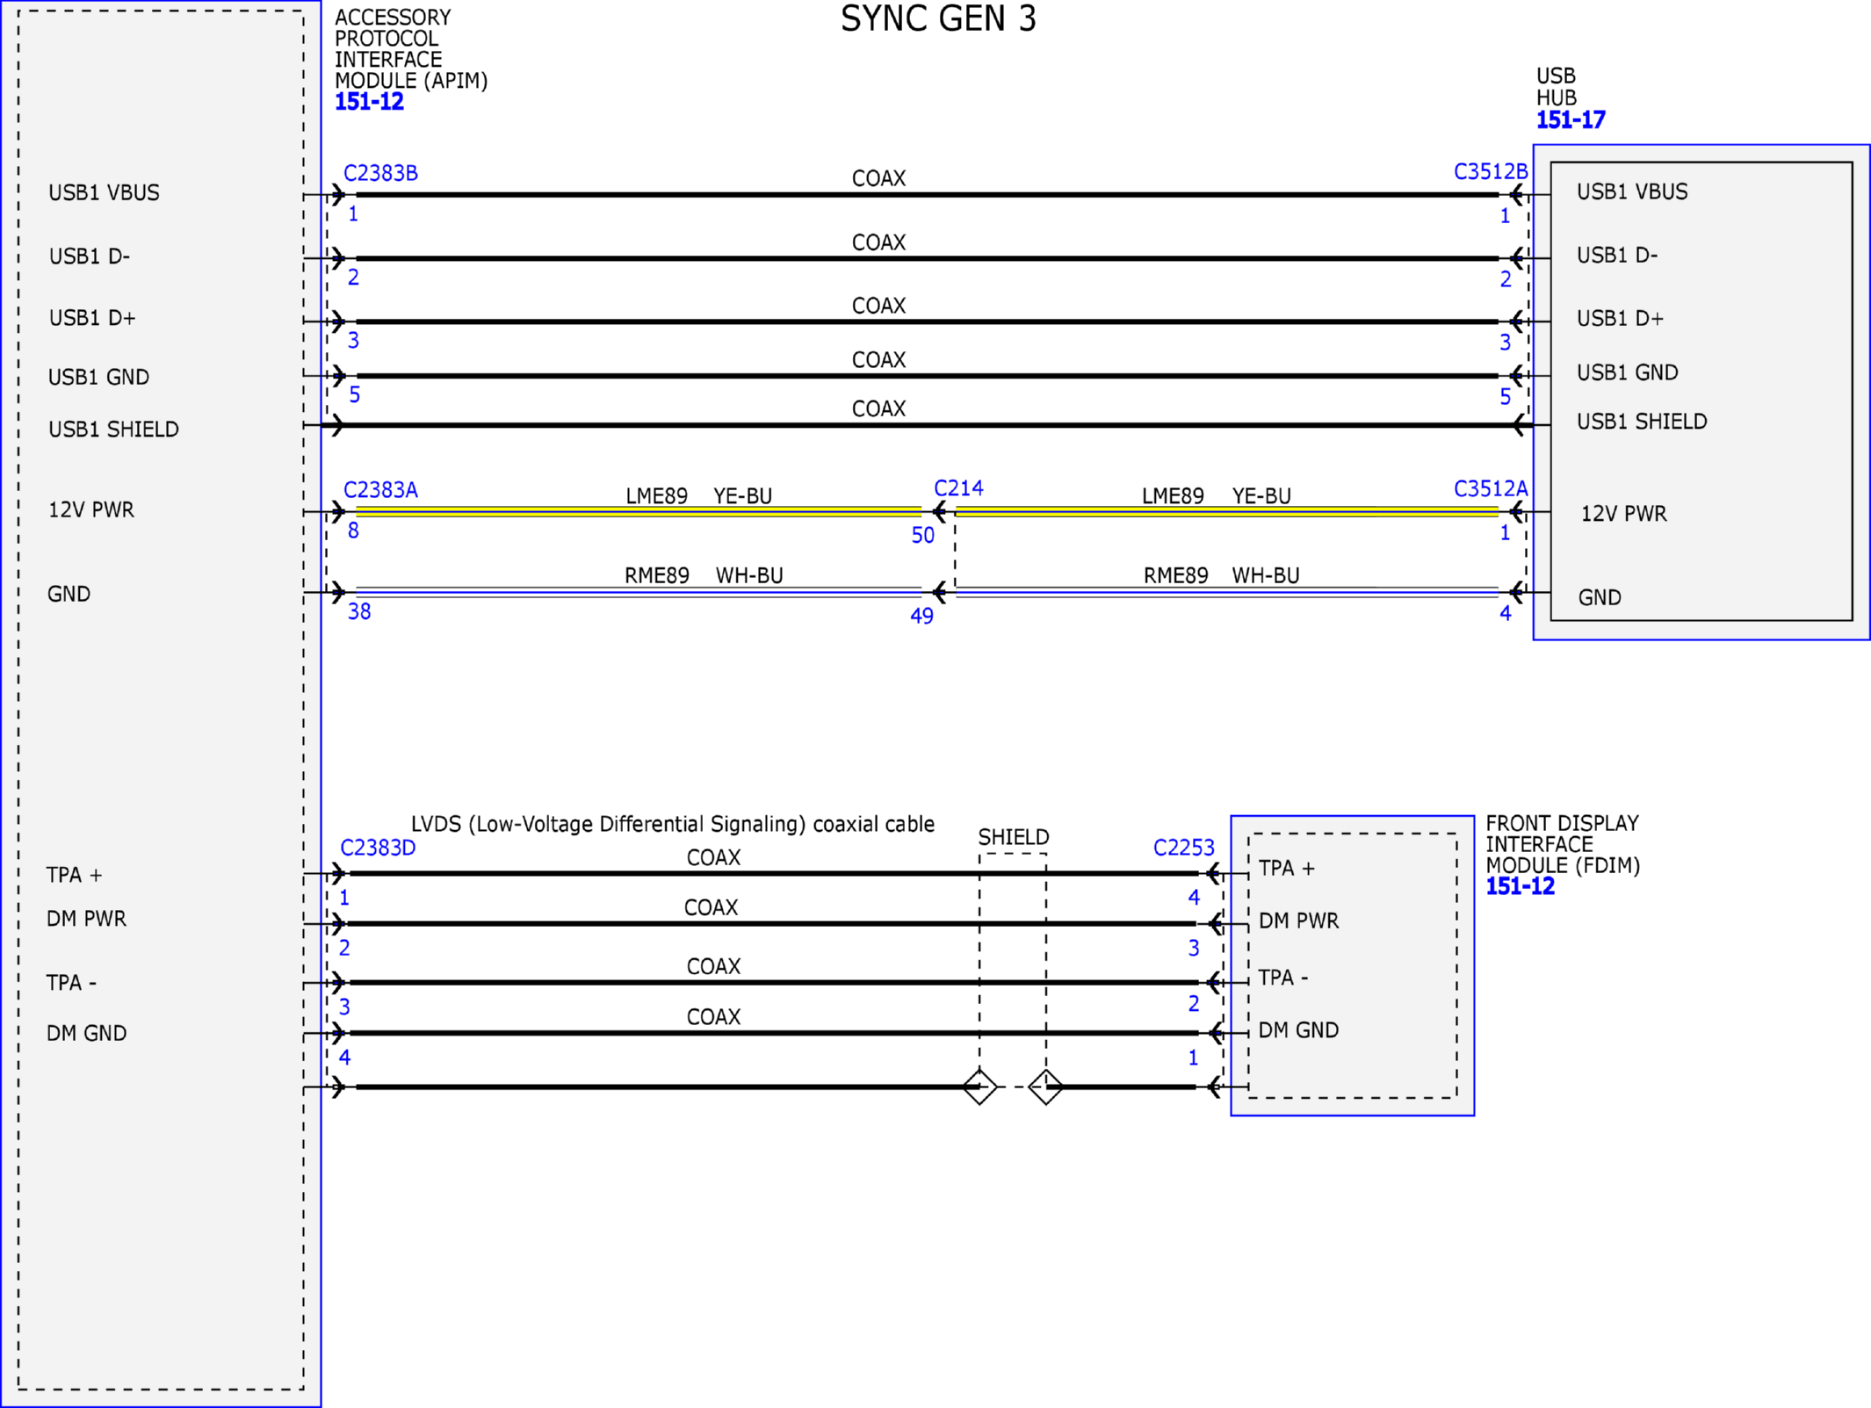Click the SHIELD label above dashed box
This screenshot has height=1408, width=1871.
[x=1014, y=837]
